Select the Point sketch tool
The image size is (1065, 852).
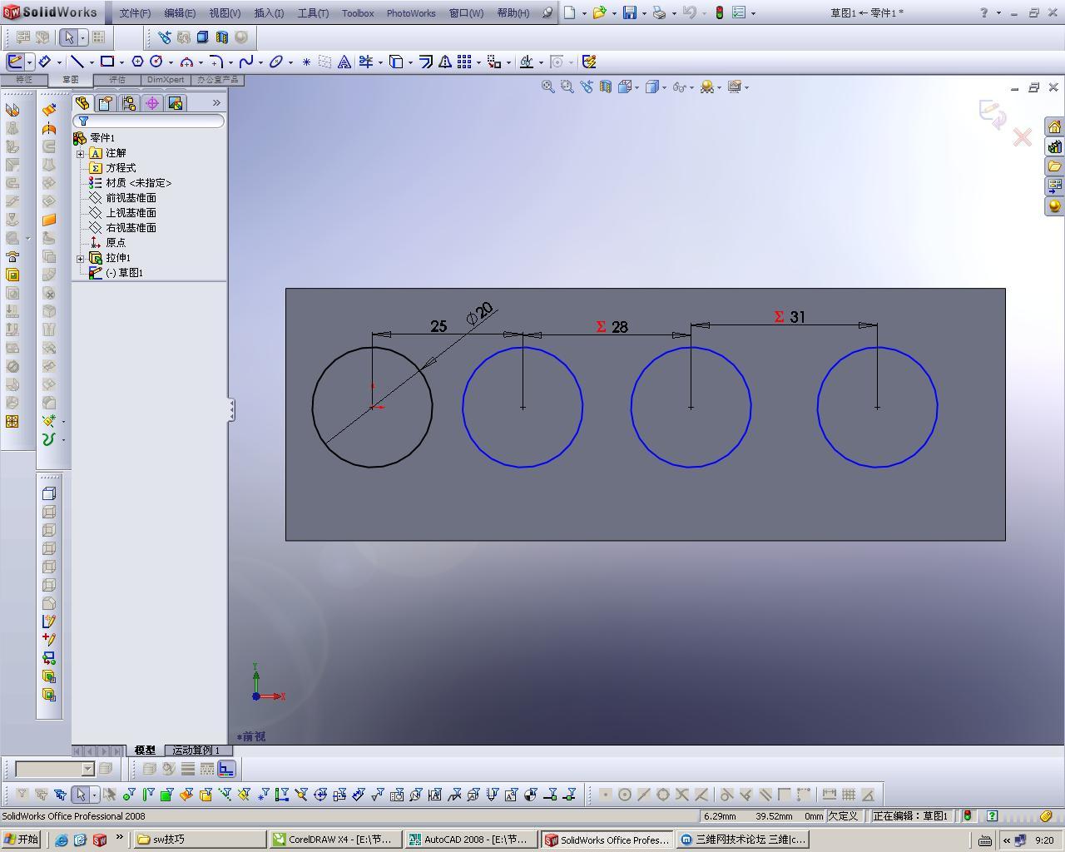tap(306, 62)
